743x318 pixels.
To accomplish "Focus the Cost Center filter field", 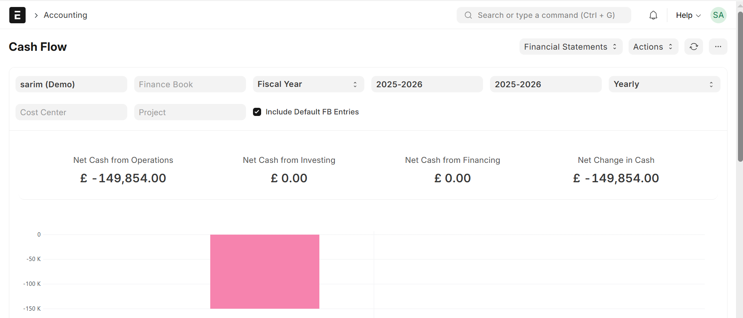I will point(71,112).
